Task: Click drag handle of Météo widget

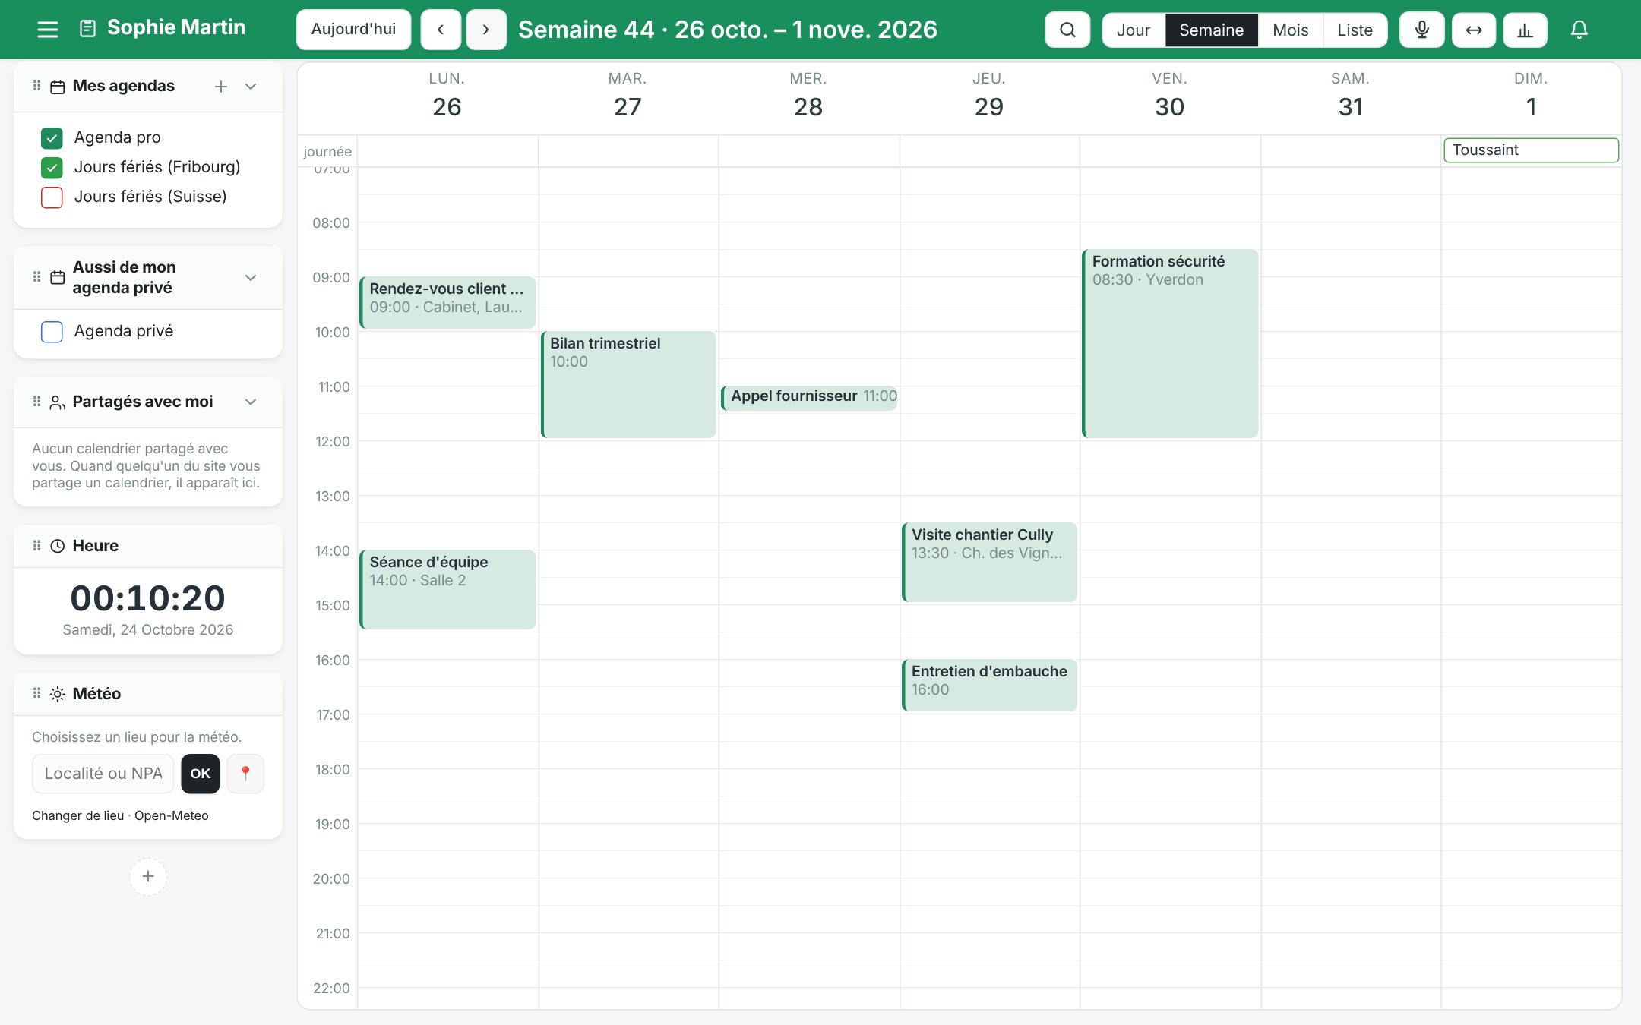Action: point(36,693)
